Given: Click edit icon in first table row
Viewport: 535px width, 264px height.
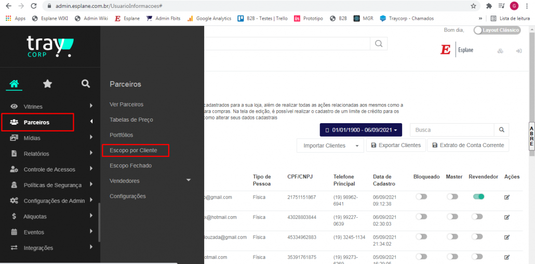Looking at the screenshot, I should point(507,197).
